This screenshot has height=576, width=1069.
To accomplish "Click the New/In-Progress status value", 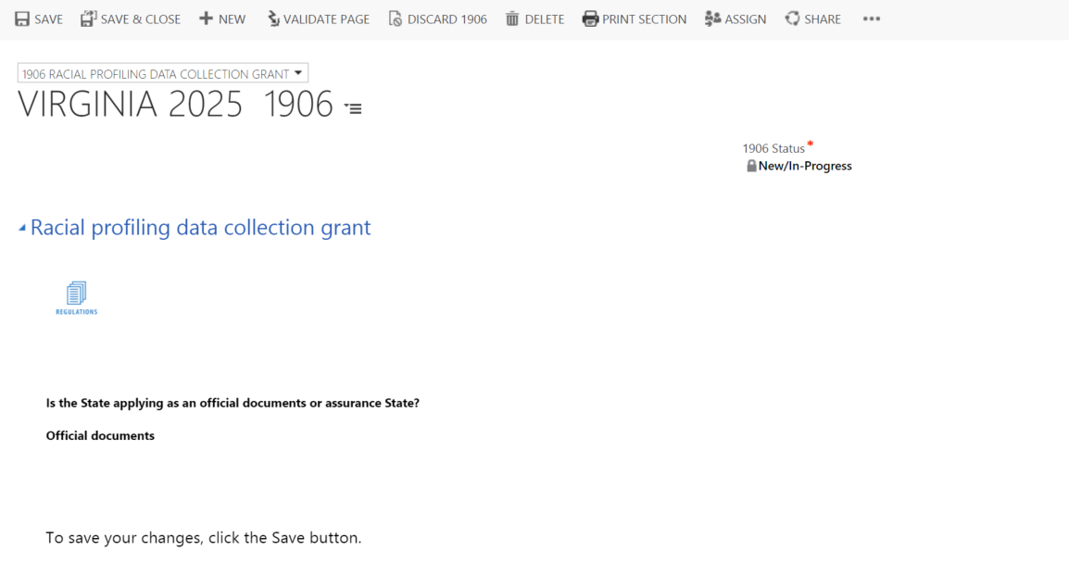I will click(x=805, y=167).
